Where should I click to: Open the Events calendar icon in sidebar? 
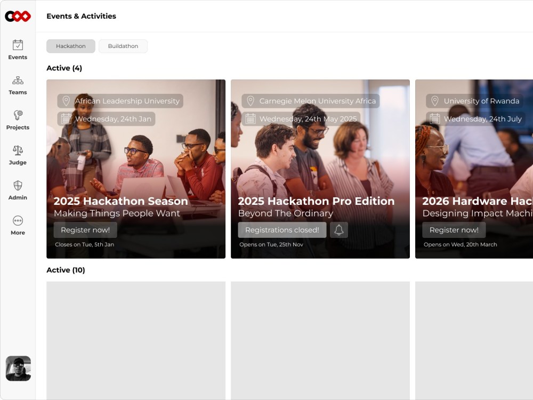point(18,45)
